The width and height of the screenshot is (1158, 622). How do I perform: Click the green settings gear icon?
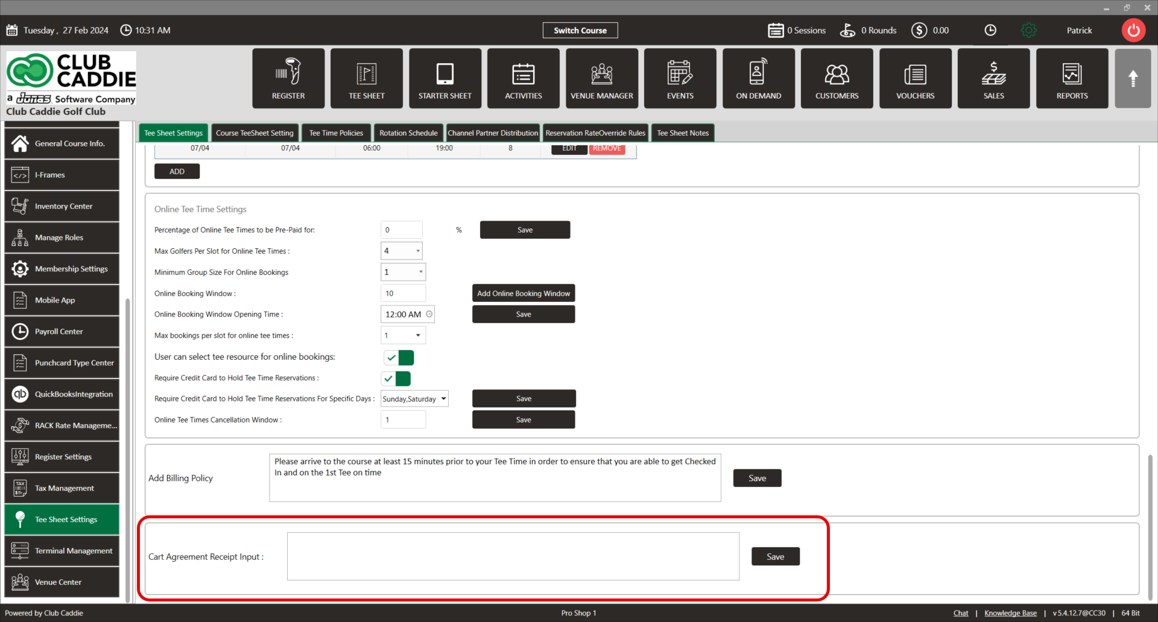[x=1028, y=30]
